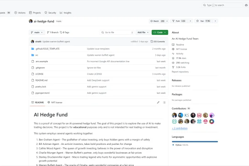This screenshot has width=249, height=166.
Task: Click the poetry.lock file icon
Action: (x=33, y=87)
